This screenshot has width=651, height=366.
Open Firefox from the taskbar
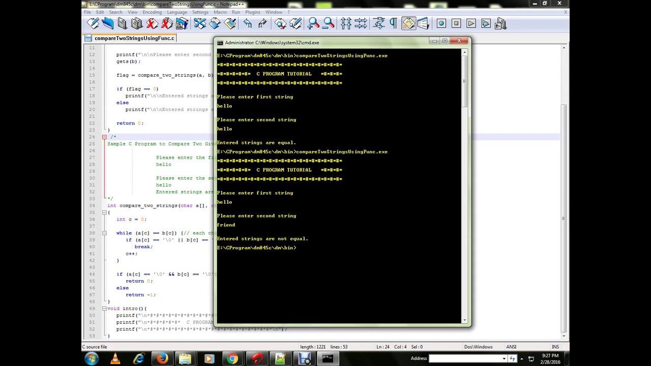(162, 359)
